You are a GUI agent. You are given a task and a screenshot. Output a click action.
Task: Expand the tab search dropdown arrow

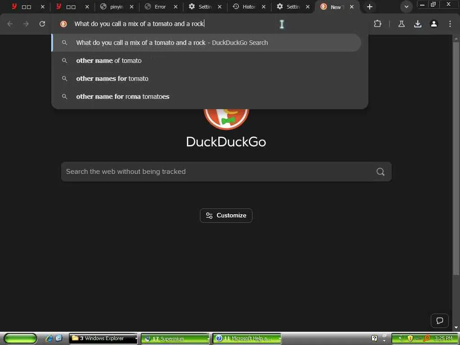[x=406, y=7]
